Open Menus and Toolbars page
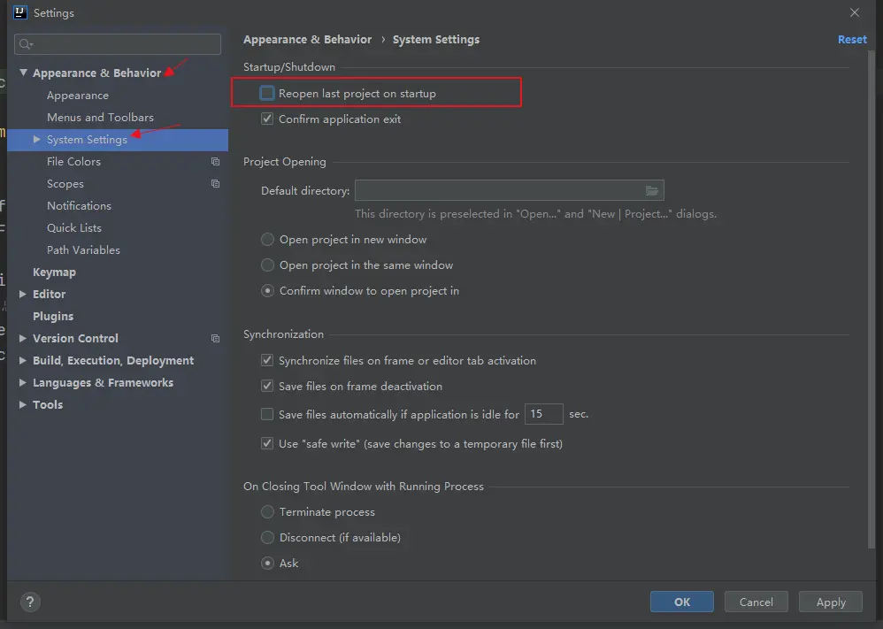The width and height of the screenshot is (883, 629). pos(100,117)
